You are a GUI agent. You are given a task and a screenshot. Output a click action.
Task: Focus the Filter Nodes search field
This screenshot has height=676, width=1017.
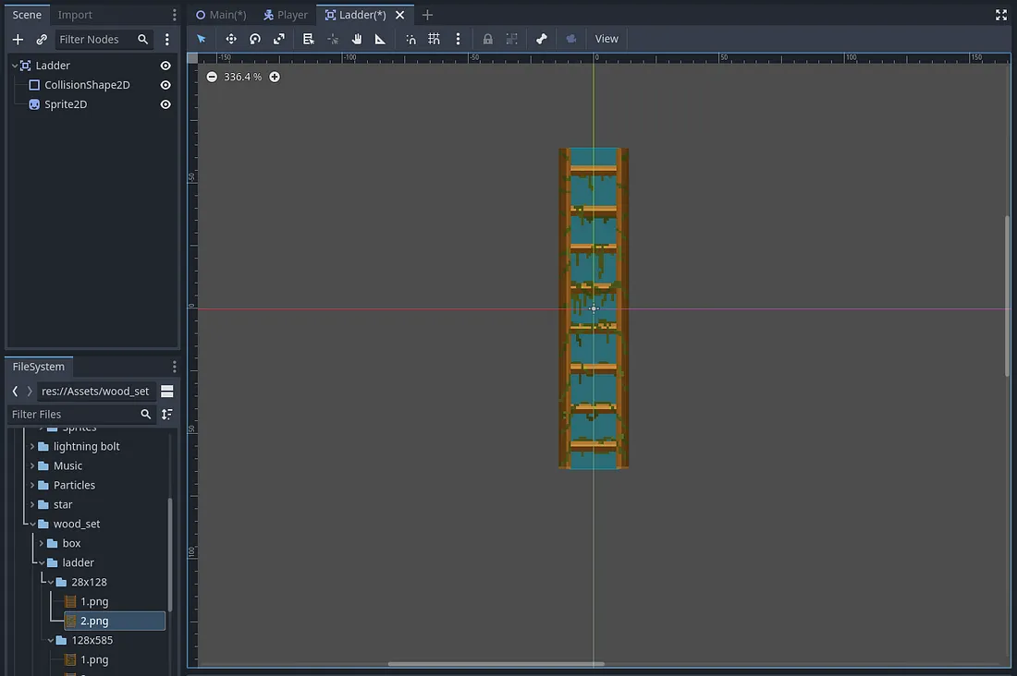pos(104,40)
